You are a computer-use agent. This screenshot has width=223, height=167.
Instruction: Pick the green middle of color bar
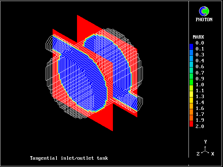coord(191,82)
